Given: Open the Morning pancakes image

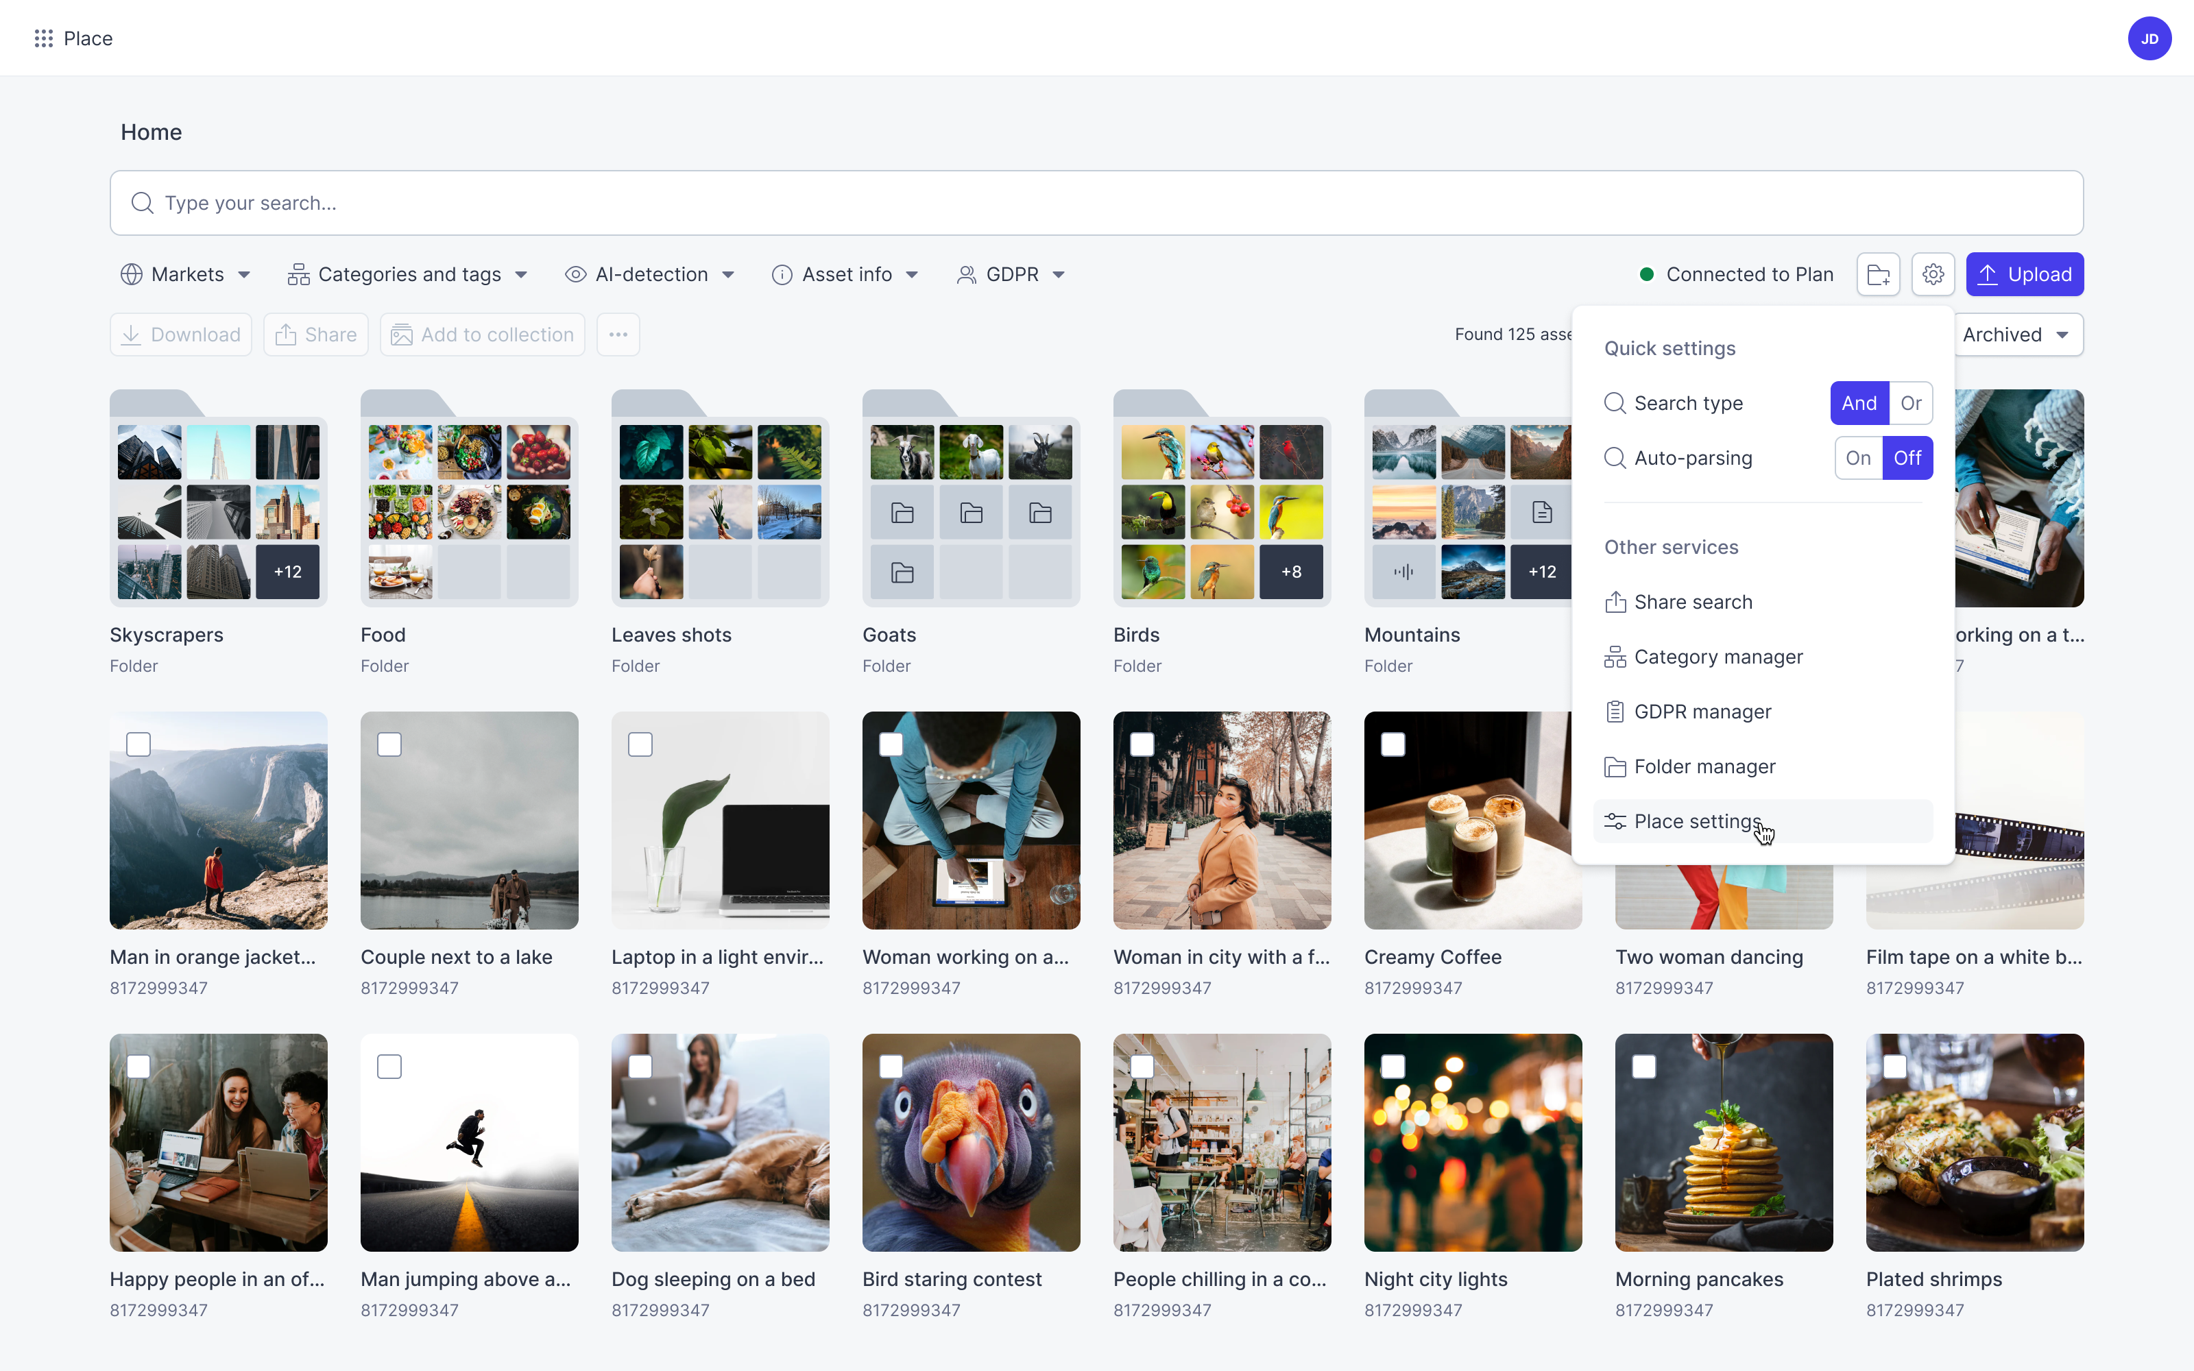Looking at the screenshot, I should 1724,1143.
